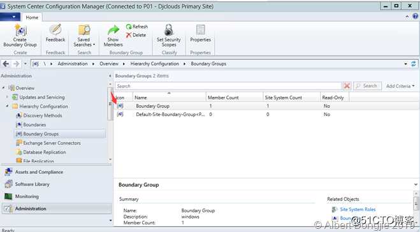
Task: Select the Default-Site-Boundary-Group name cell
Action: (x=170, y=114)
